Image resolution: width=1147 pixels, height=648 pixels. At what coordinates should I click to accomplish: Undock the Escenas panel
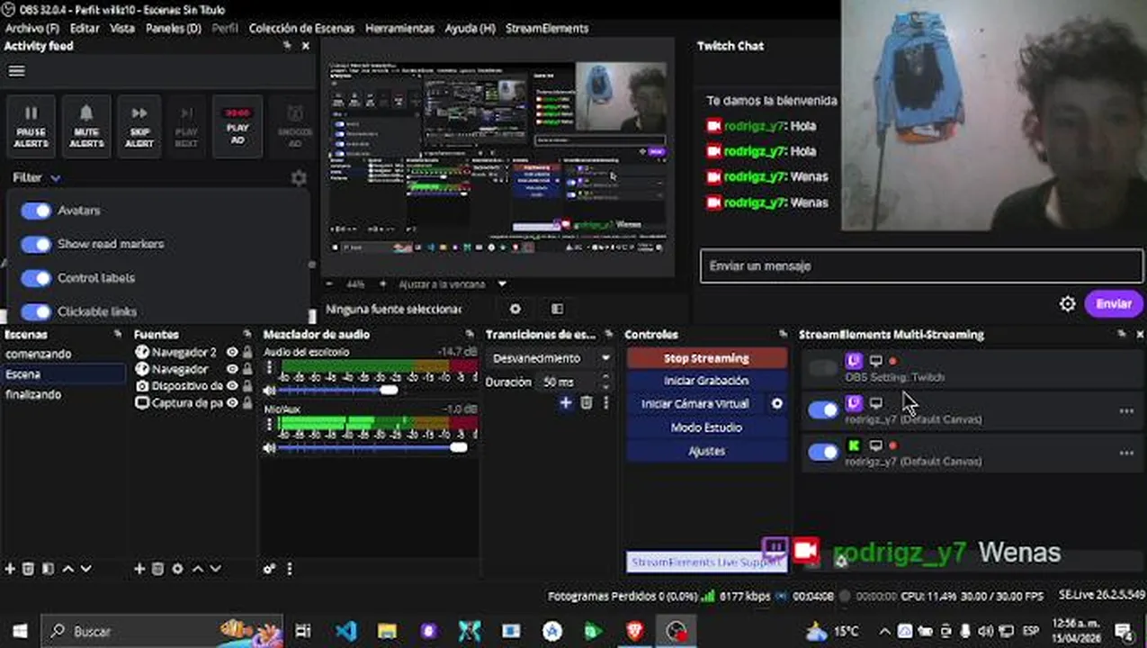coord(117,334)
